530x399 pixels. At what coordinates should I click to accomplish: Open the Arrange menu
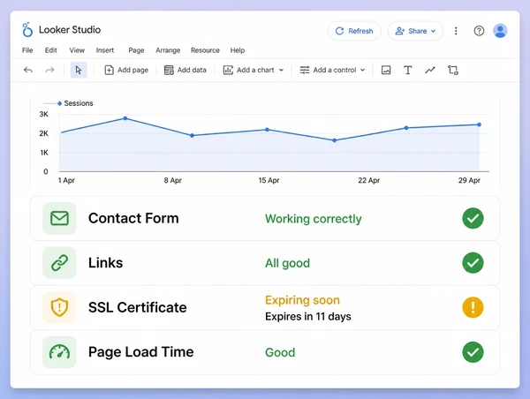[x=168, y=50]
